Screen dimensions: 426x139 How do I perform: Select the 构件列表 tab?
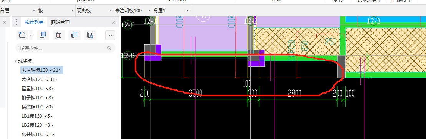pyautogui.click(x=34, y=23)
